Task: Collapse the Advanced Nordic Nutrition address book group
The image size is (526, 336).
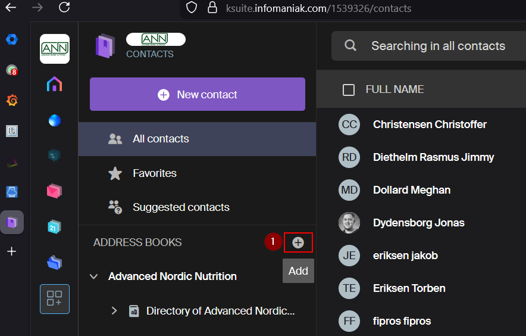Action: tap(93, 276)
